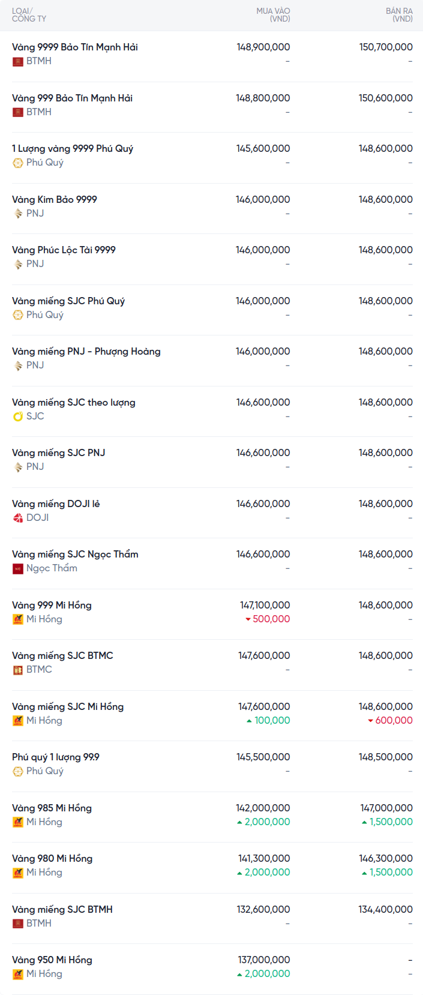Open Vàng miếng SJC theo lượng

[74, 402]
